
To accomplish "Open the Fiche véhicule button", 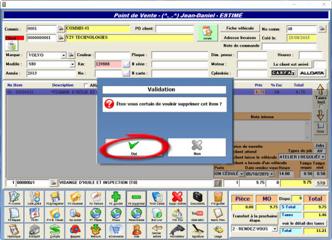I will (240, 28).
